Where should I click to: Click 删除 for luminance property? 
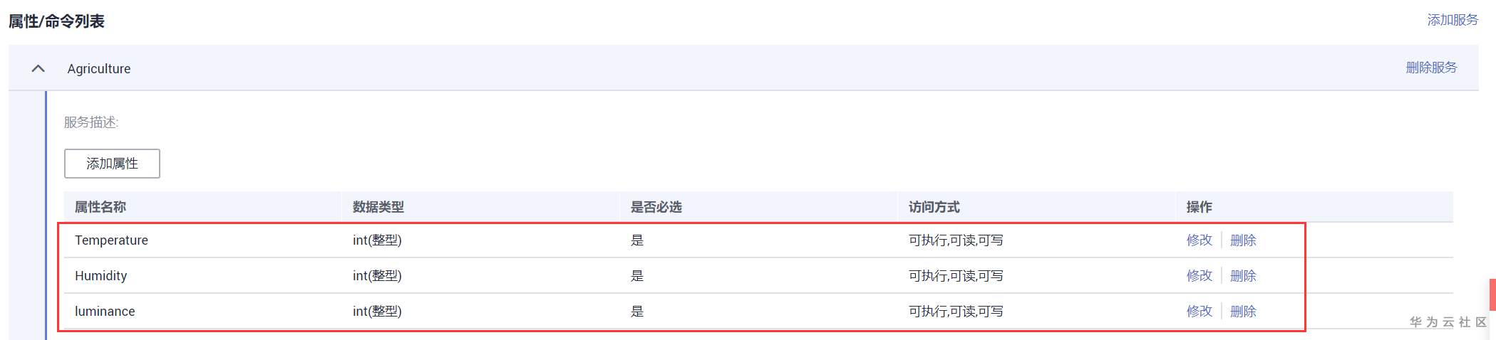click(x=1243, y=312)
